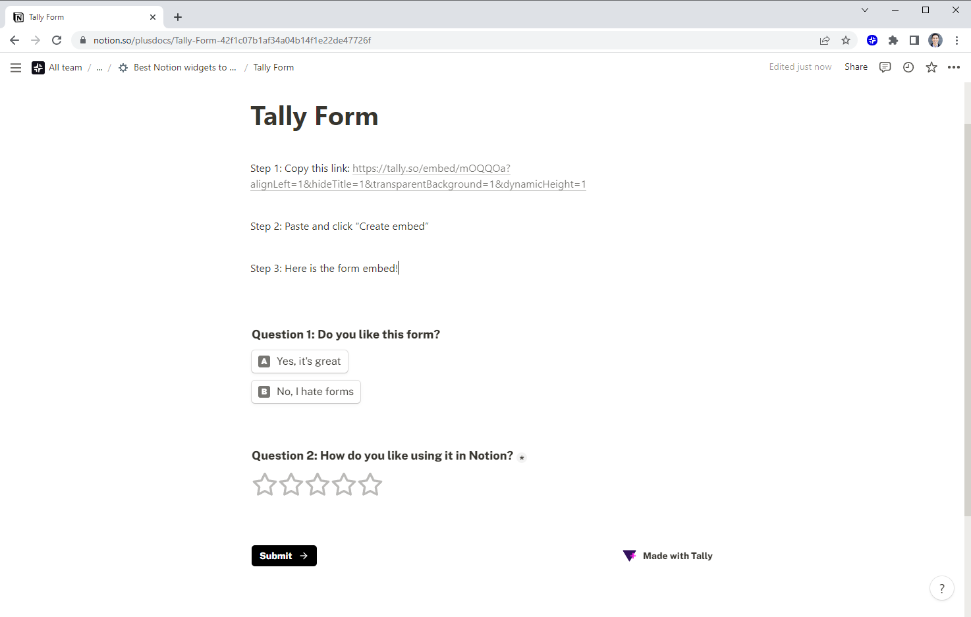Open the tally.so embed link

(431, 169)
